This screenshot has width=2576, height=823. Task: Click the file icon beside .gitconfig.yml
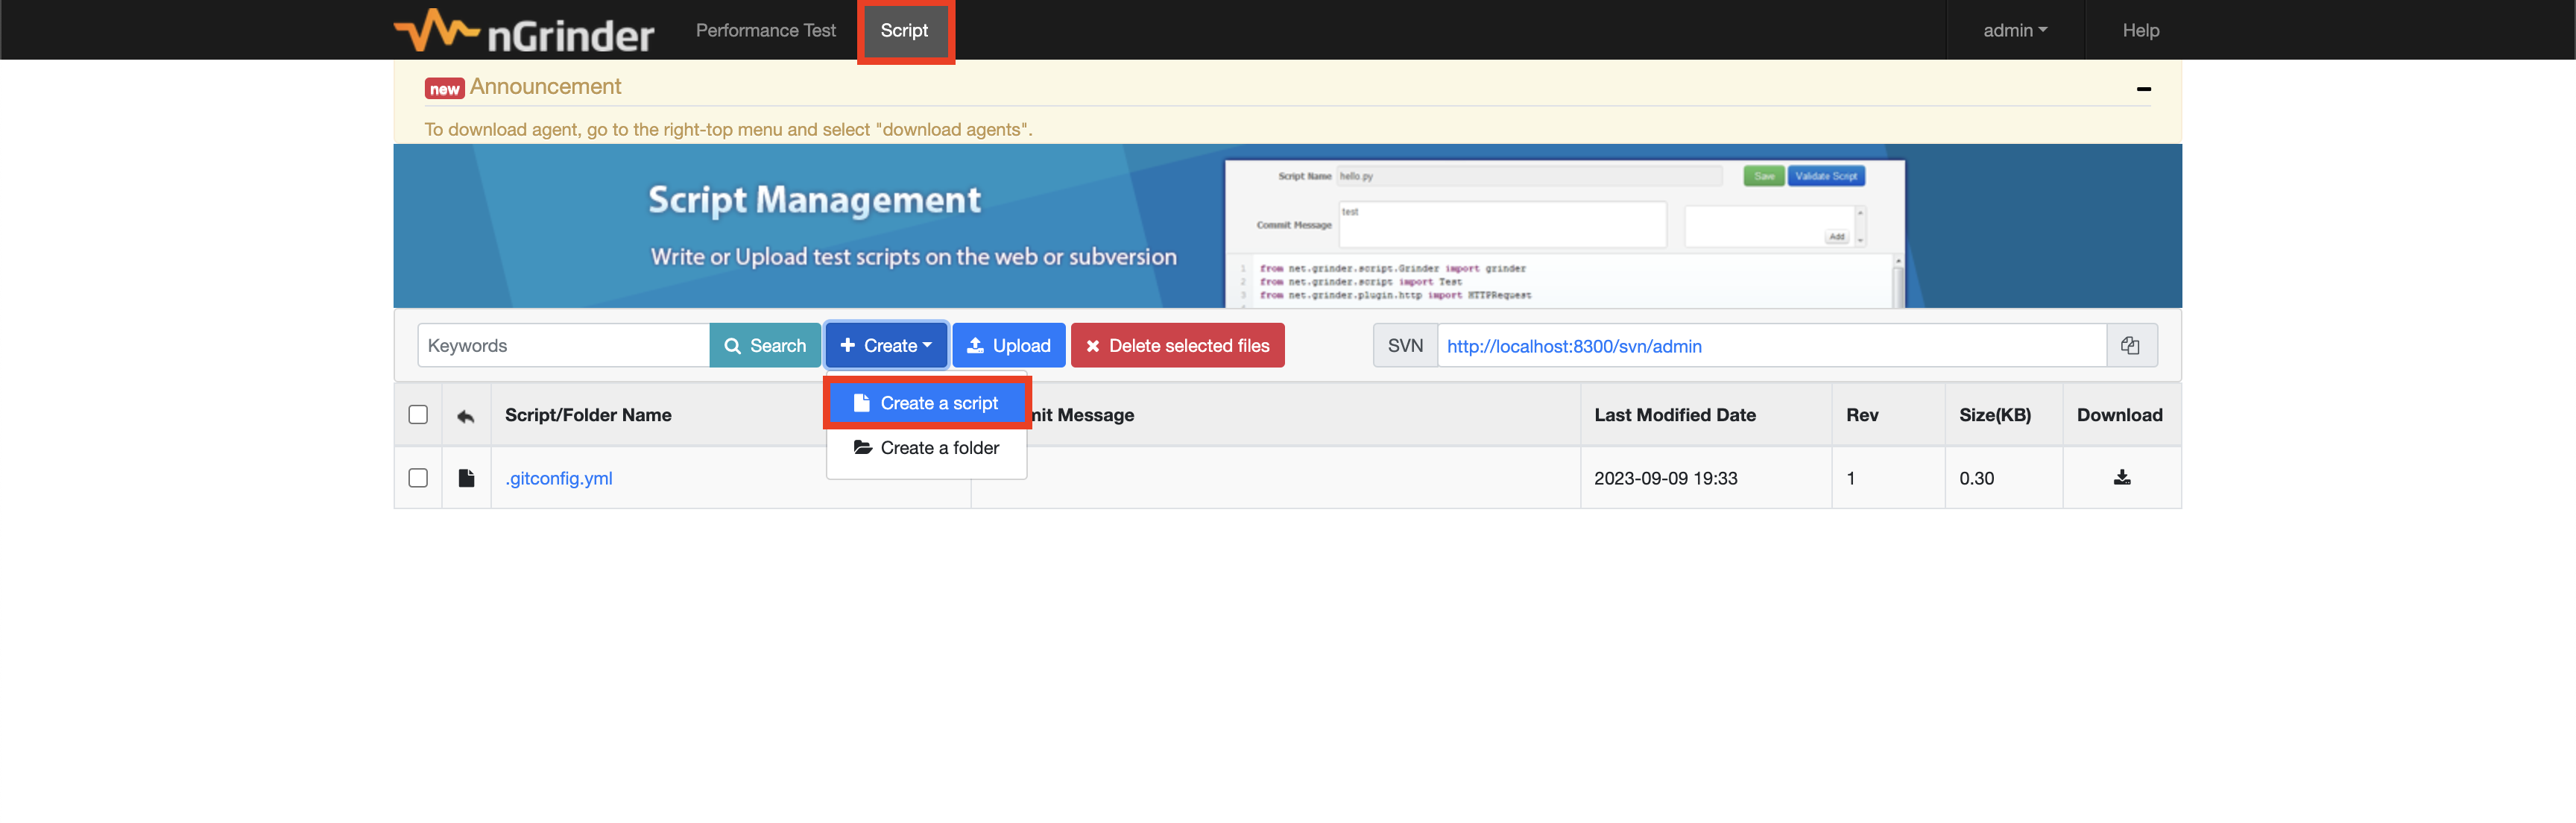466,478
